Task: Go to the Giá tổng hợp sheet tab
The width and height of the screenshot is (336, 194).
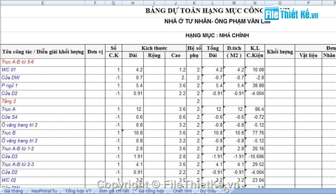Action: [x=151, y=191]
